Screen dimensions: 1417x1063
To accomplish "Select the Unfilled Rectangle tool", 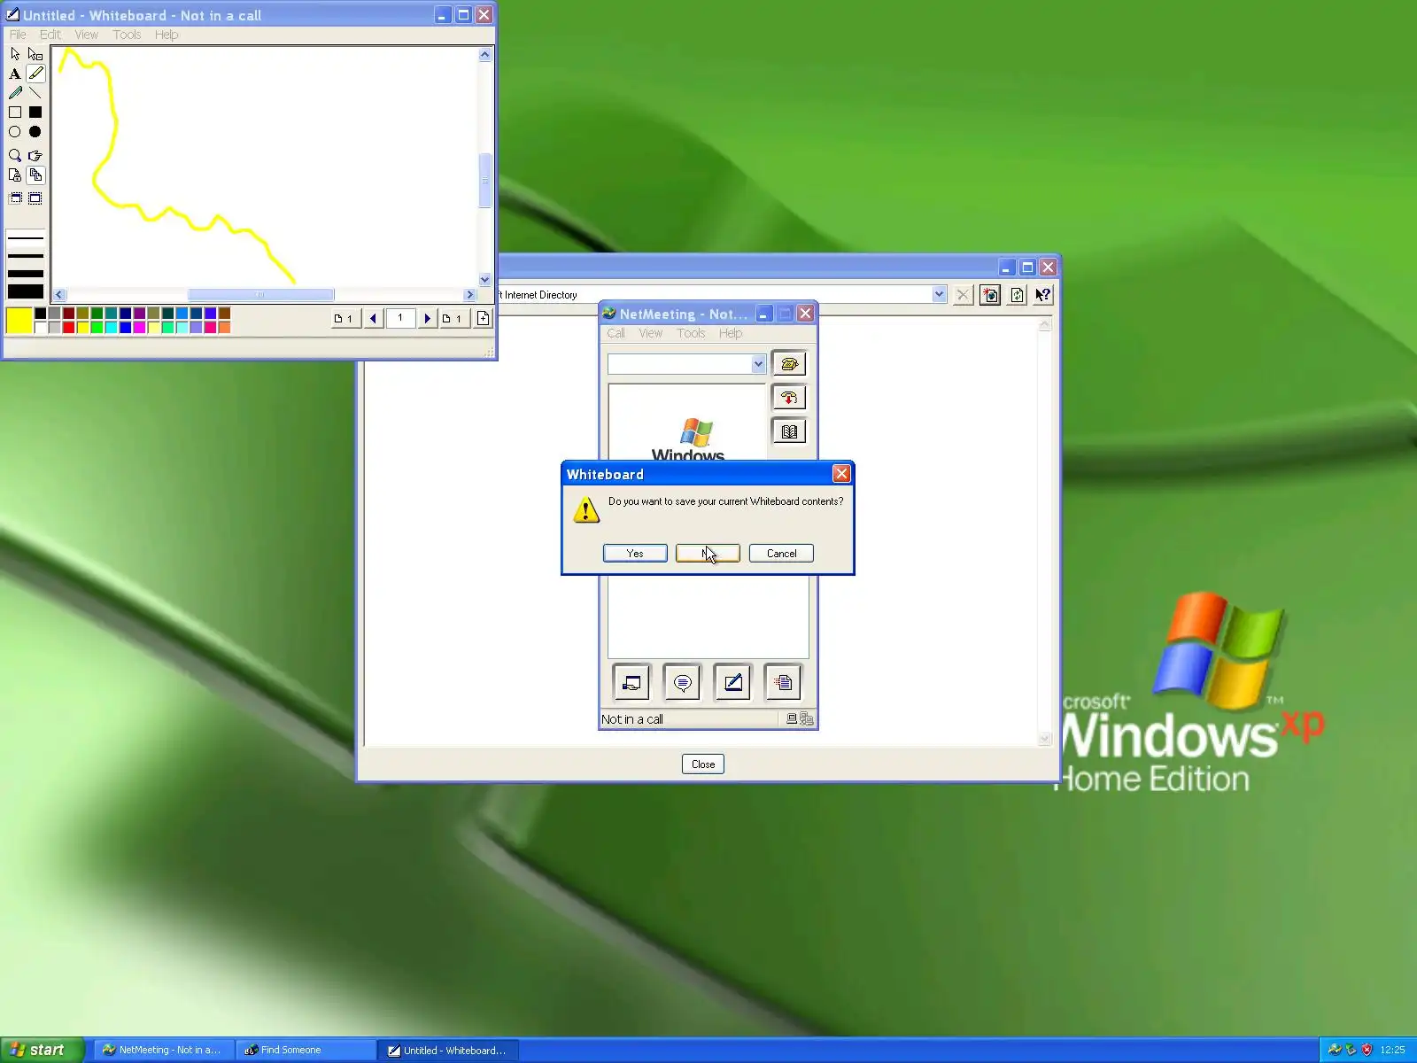I will [x=15, y=113].
